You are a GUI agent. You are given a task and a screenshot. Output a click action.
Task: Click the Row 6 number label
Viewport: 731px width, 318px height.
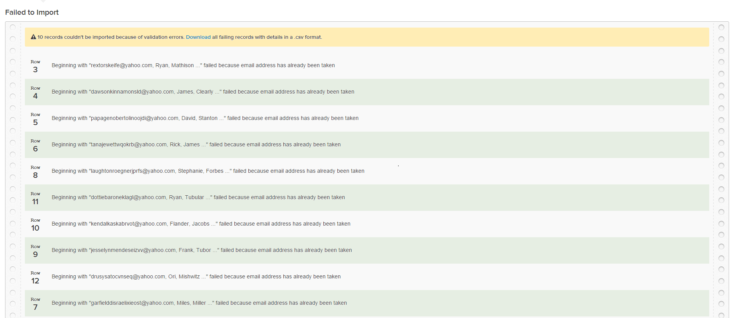35,146
